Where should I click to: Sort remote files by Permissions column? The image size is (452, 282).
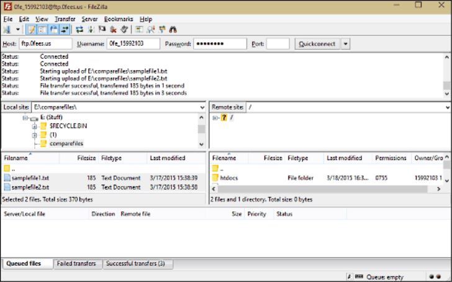[x=392, y=158]
